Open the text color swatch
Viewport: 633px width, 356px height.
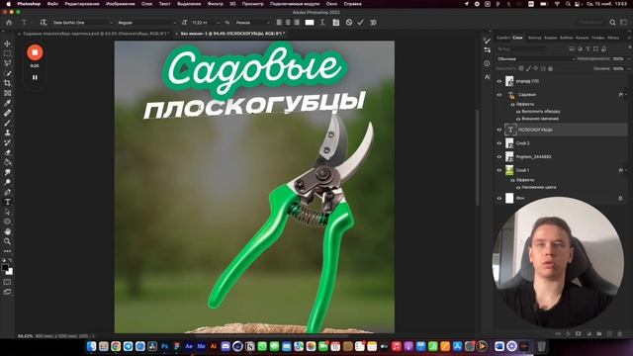coord(310,22)
